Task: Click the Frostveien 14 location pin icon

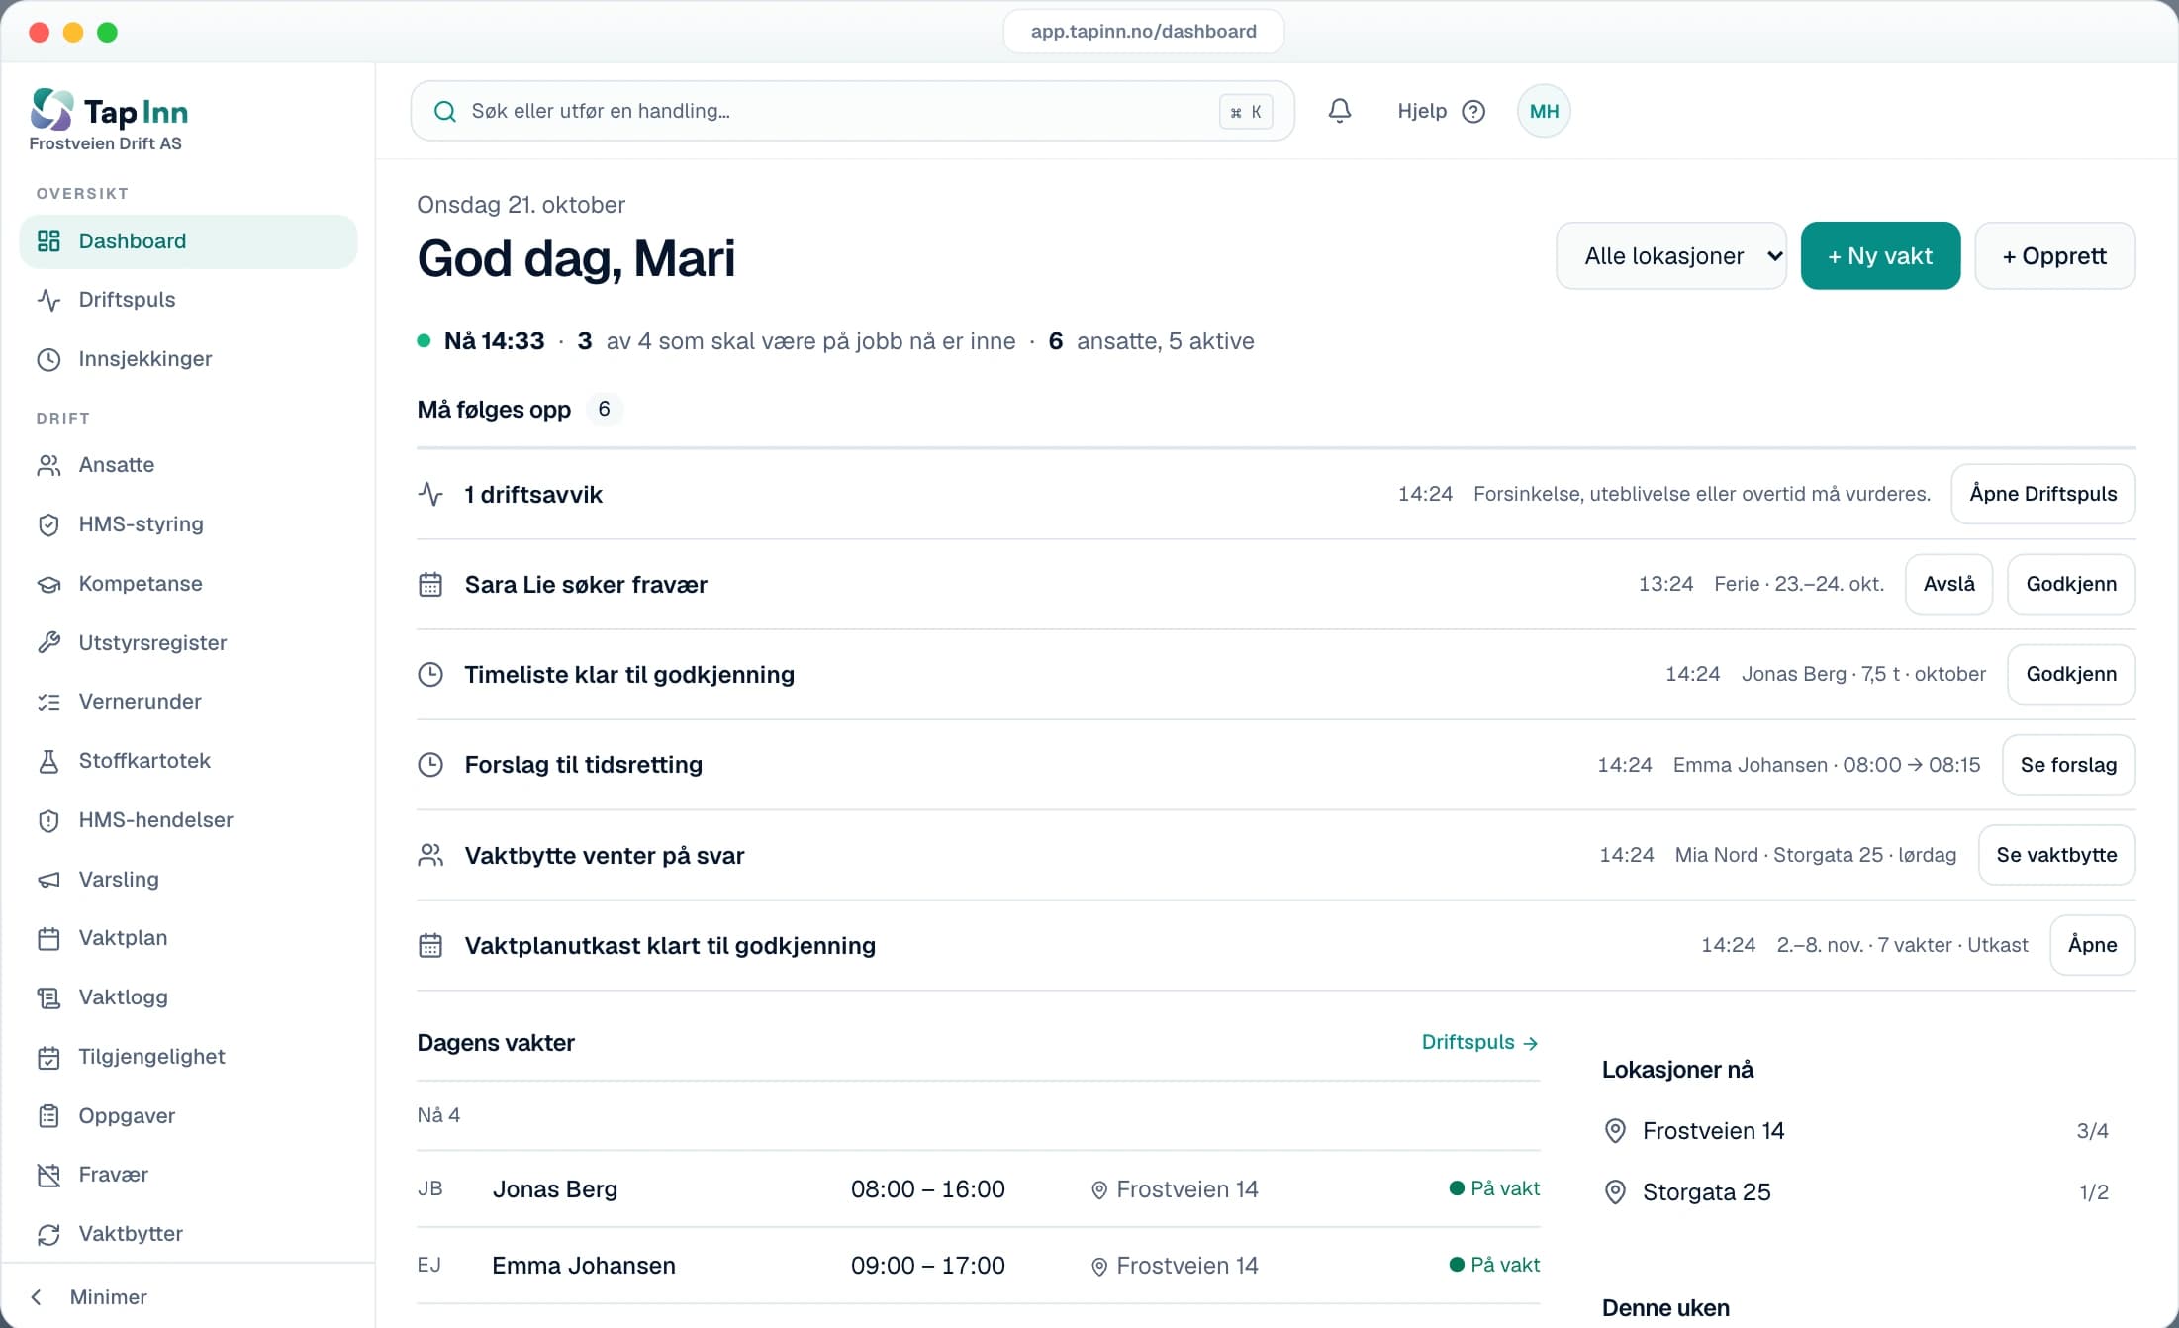Action: pos(1615,1131)
